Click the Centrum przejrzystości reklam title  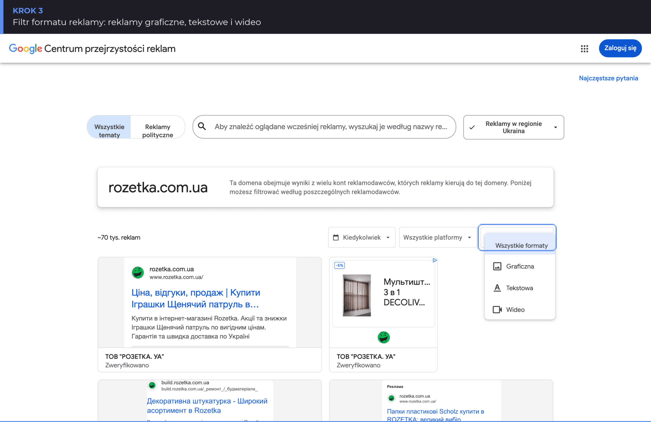click(x=110, y=48)
